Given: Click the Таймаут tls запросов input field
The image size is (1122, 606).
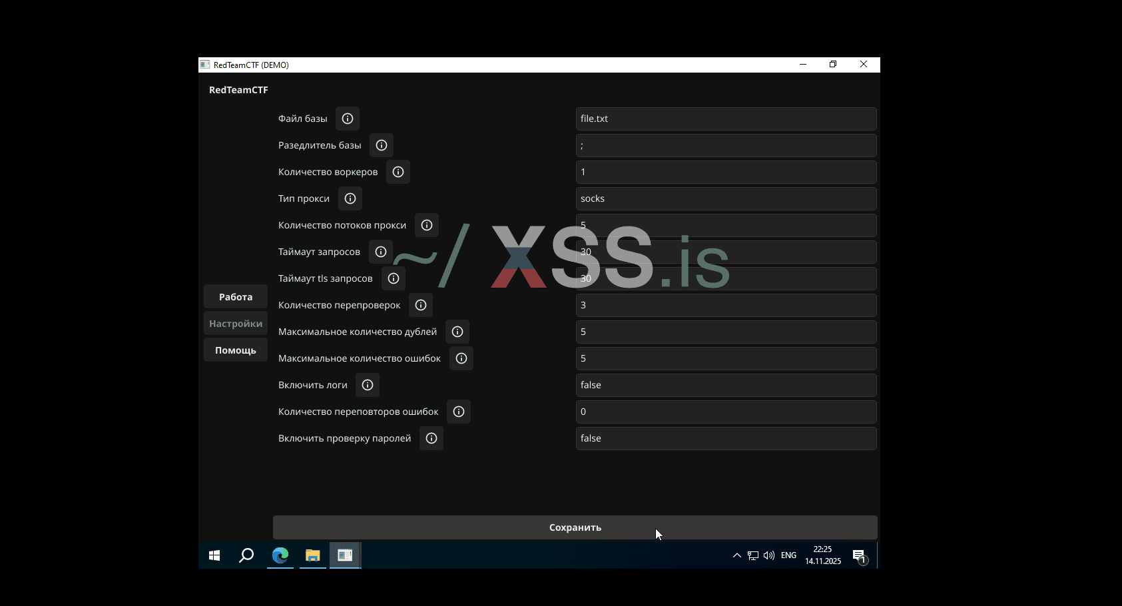Looking at the screenshot, I should point(726,278).
